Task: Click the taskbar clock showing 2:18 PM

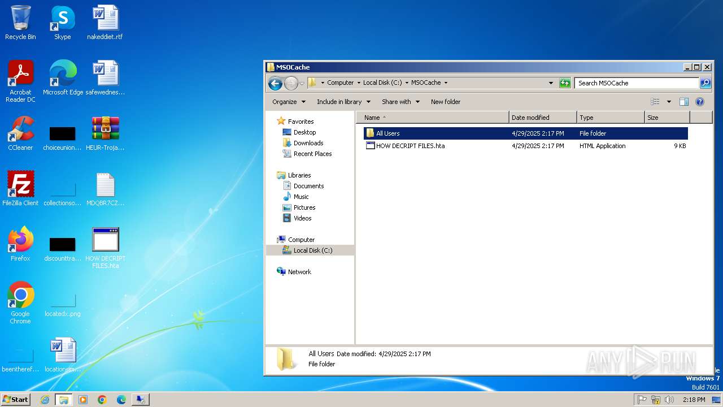Action: tap(694, 400)
